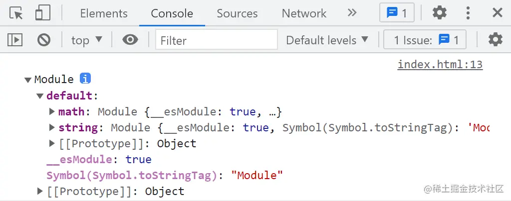Expand the string Module entry
Viewport: 511px width, 201px height.
[x=52, y=127]
